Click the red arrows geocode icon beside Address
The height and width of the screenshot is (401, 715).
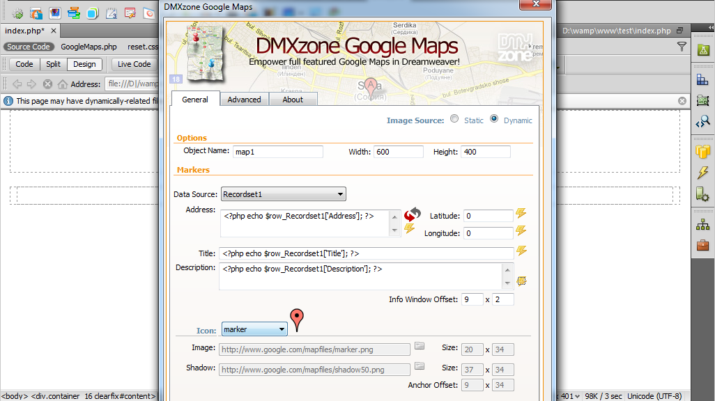pos(413,214)
